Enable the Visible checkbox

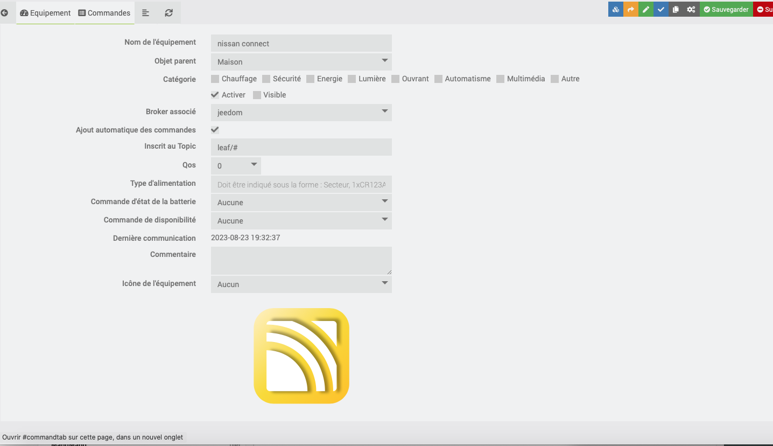257,95
